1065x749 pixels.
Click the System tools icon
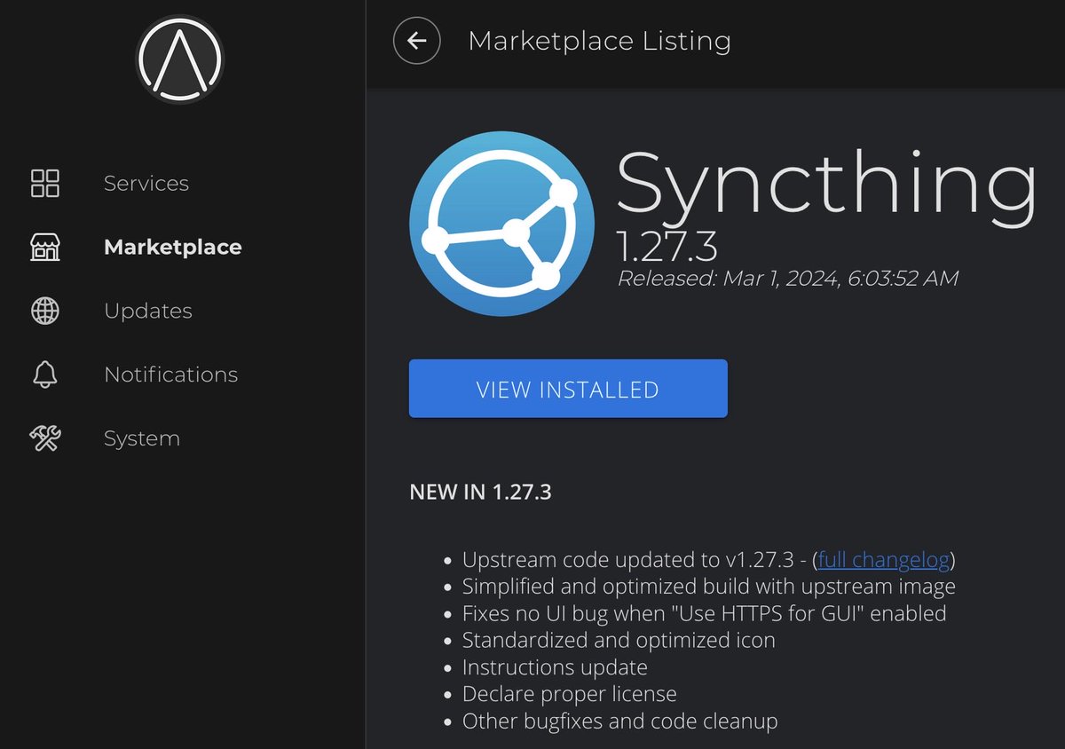(x=45, y=438)
